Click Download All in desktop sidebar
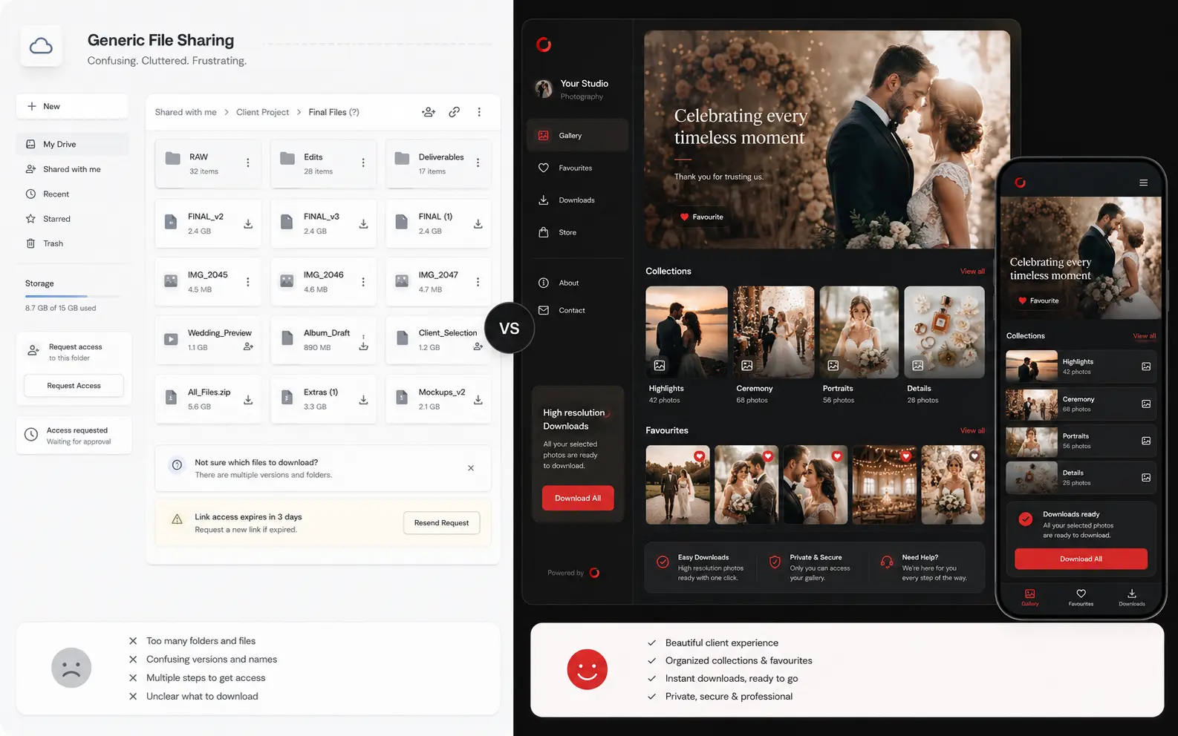Viewport: 1178px width, 736px height. tap(578, 498)
